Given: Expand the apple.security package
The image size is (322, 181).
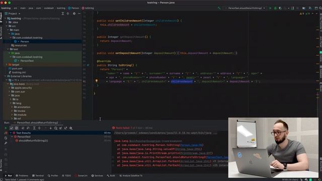Looking at the screenshot, I should coord(9,88).
